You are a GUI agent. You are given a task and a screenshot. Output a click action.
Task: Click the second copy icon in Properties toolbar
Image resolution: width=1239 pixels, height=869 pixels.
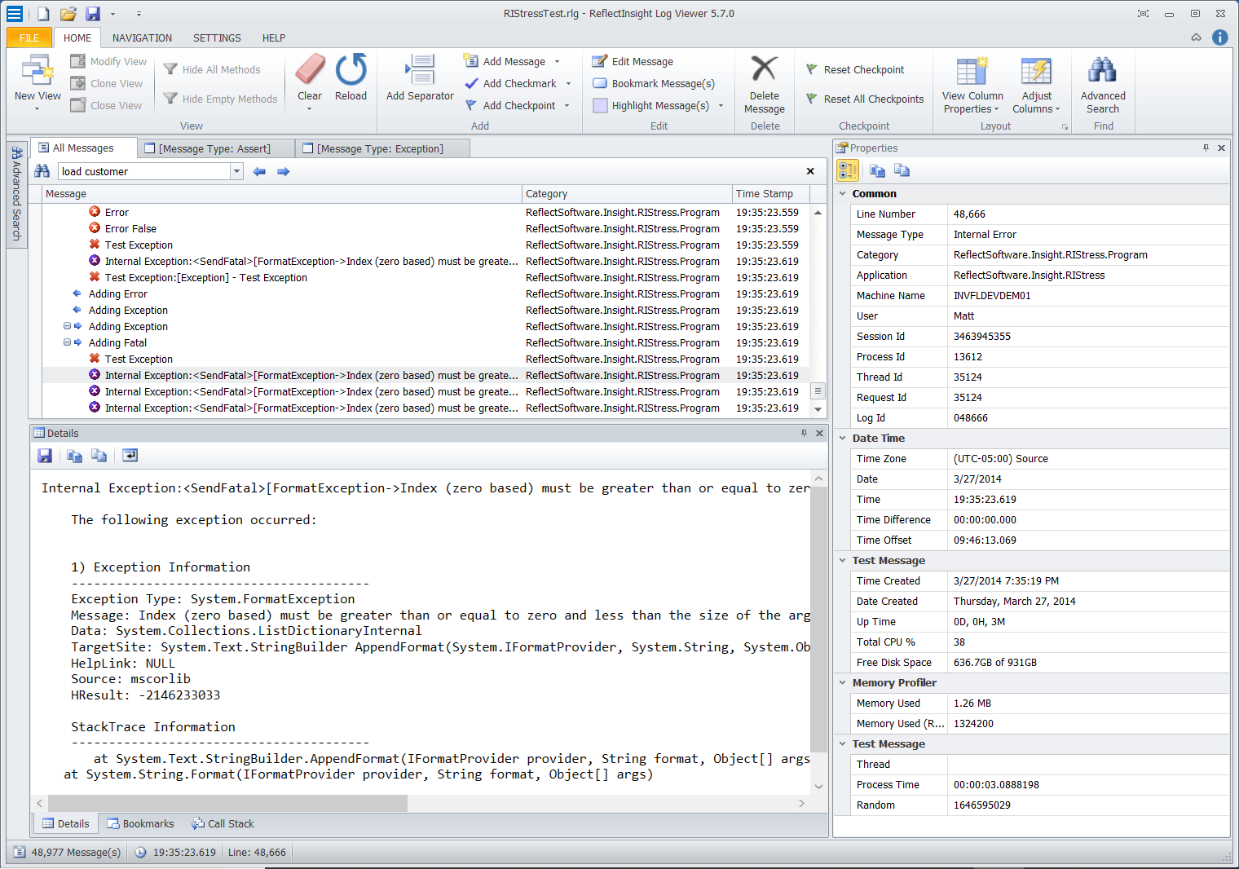pyautogui.click(x=902, y=170)
